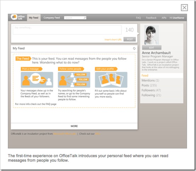
Task: Click into the Say something message box
Action: point(67,30)
